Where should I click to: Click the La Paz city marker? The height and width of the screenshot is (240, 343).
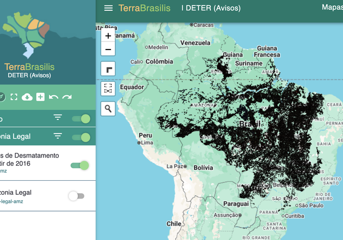point(185,166)
